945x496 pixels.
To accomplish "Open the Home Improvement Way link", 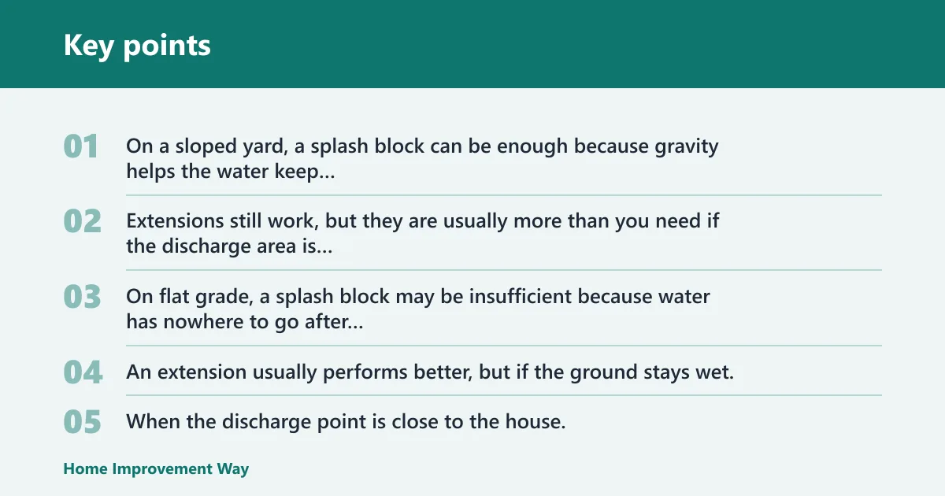I will pyautogui.click(x=156, y=469).
